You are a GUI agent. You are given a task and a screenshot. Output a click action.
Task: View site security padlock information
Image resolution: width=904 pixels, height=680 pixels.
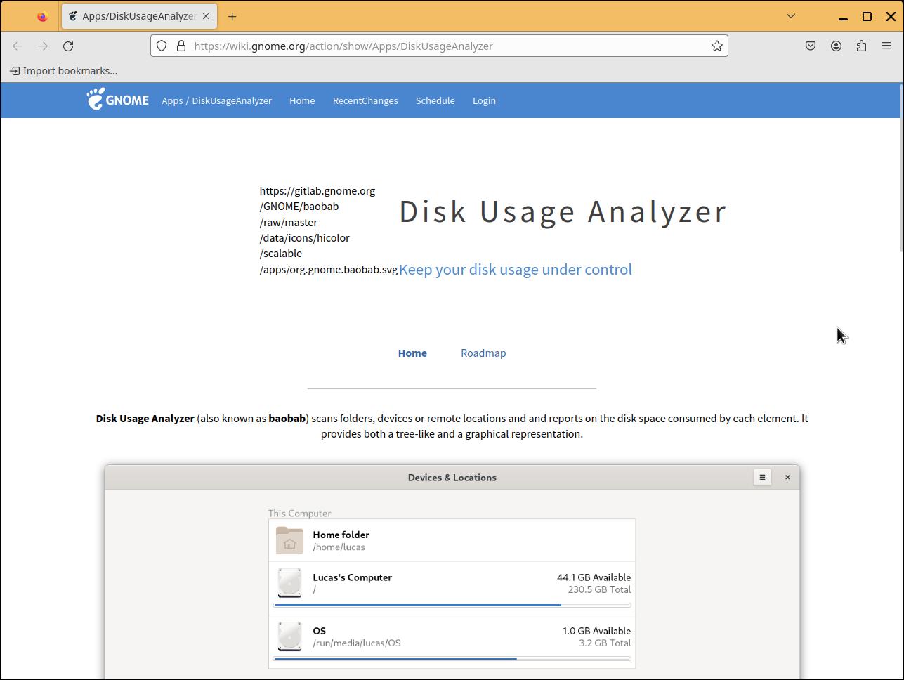(181, 46)
